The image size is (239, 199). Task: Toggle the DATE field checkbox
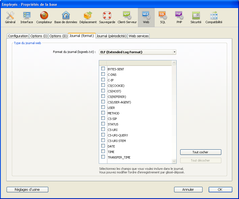[x=103, y=146]
